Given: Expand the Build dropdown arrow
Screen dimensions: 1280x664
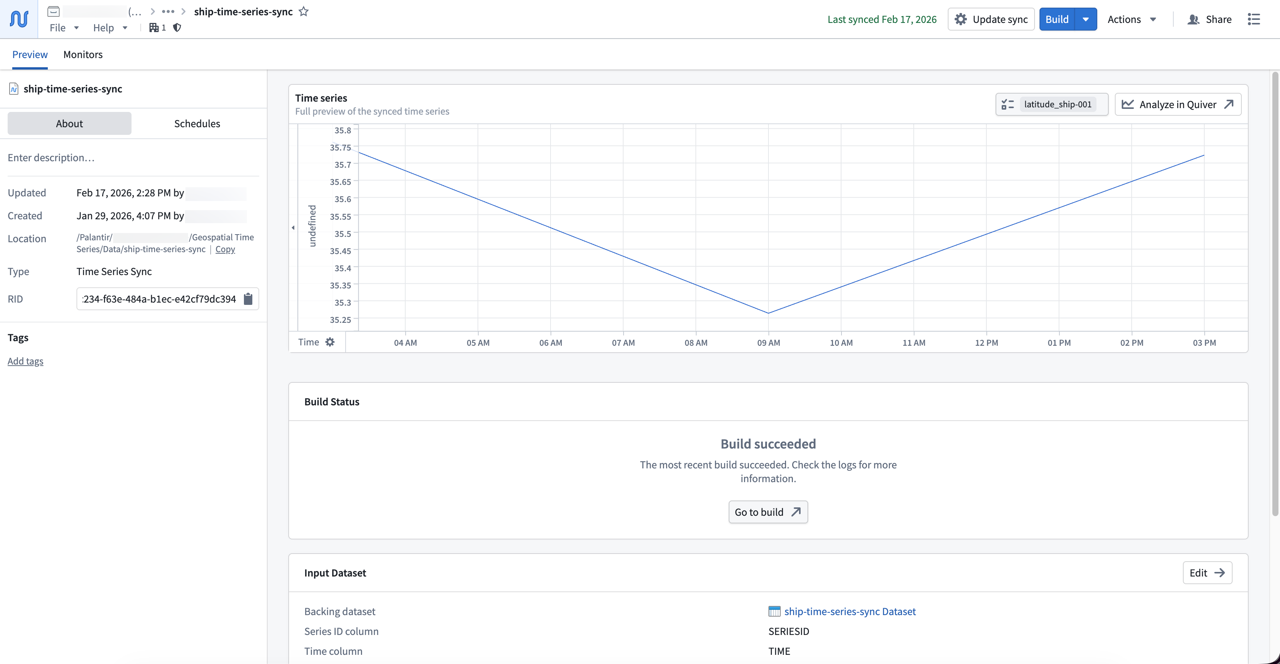Looking at the screenshot, I should 1085,19.
